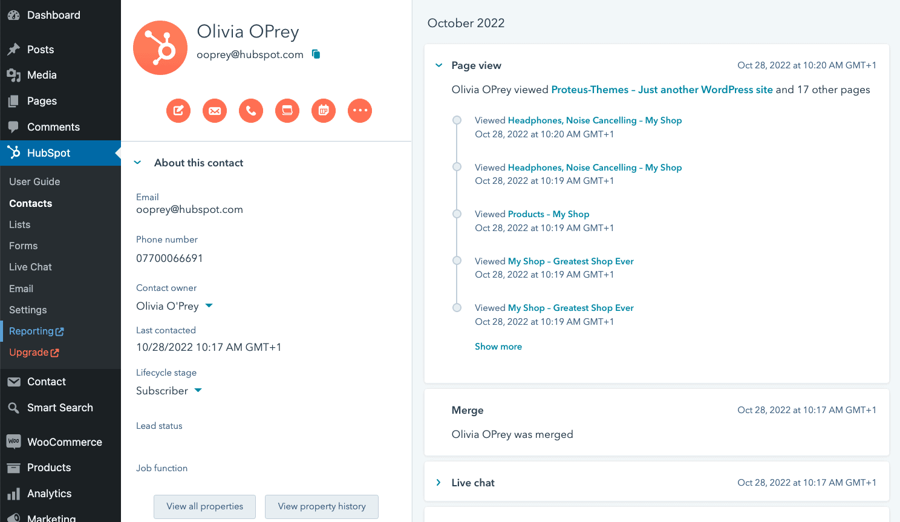Click the Dashboard gauge icon

click(13, 15)
